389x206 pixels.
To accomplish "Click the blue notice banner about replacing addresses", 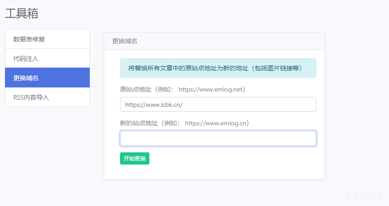I will click(218, 68).
